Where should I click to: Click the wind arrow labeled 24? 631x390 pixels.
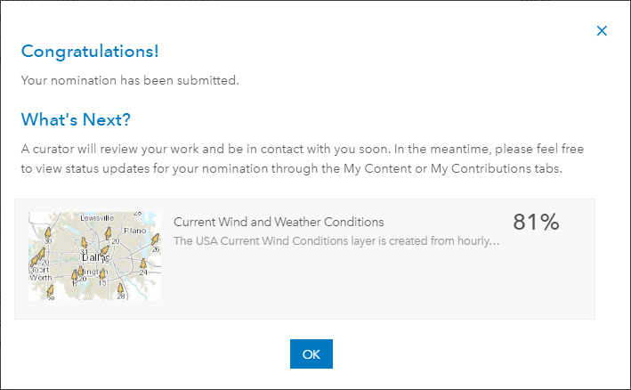[142, 264]
